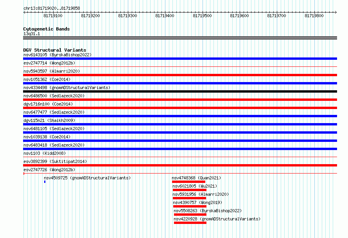Click the red bar under nsv6486500

click(180, 100)
